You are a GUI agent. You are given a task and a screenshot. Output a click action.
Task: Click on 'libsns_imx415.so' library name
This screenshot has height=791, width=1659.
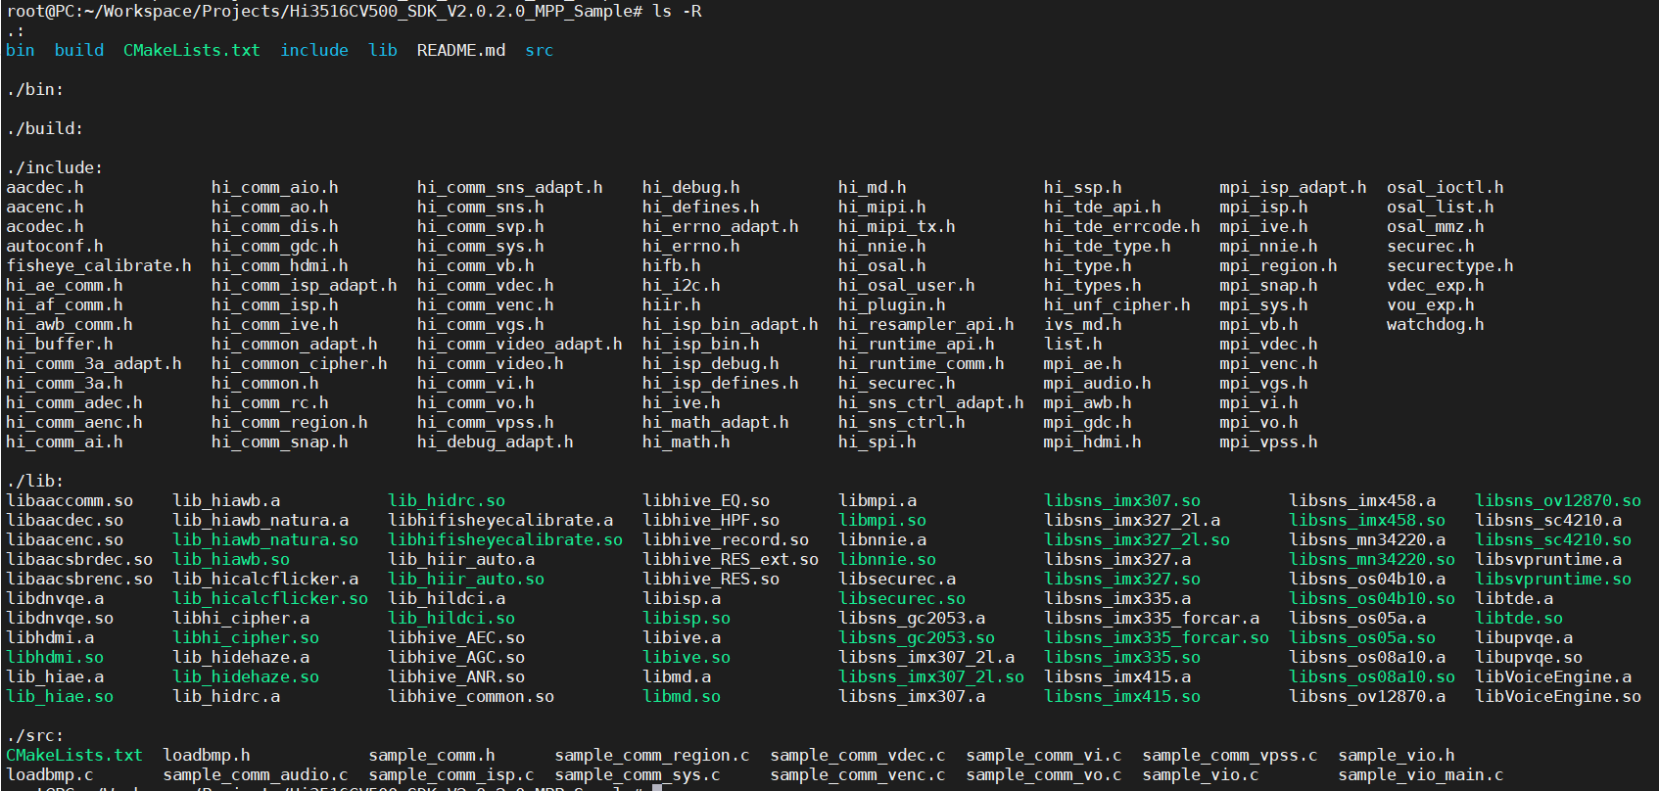[x=1122, y=696]
